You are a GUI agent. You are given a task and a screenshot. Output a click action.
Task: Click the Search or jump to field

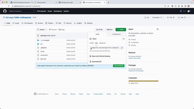[22, 11]
